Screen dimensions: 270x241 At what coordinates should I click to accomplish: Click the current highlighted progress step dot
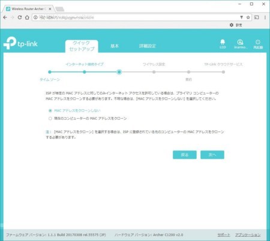(x=119, y=72)
